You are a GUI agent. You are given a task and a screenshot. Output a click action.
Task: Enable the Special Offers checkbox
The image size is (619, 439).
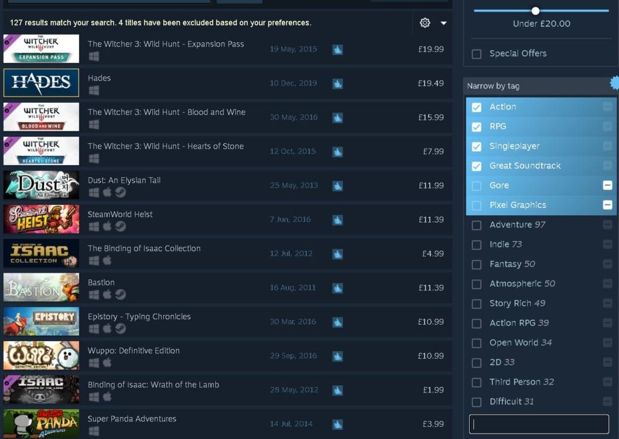coord(477,54)
